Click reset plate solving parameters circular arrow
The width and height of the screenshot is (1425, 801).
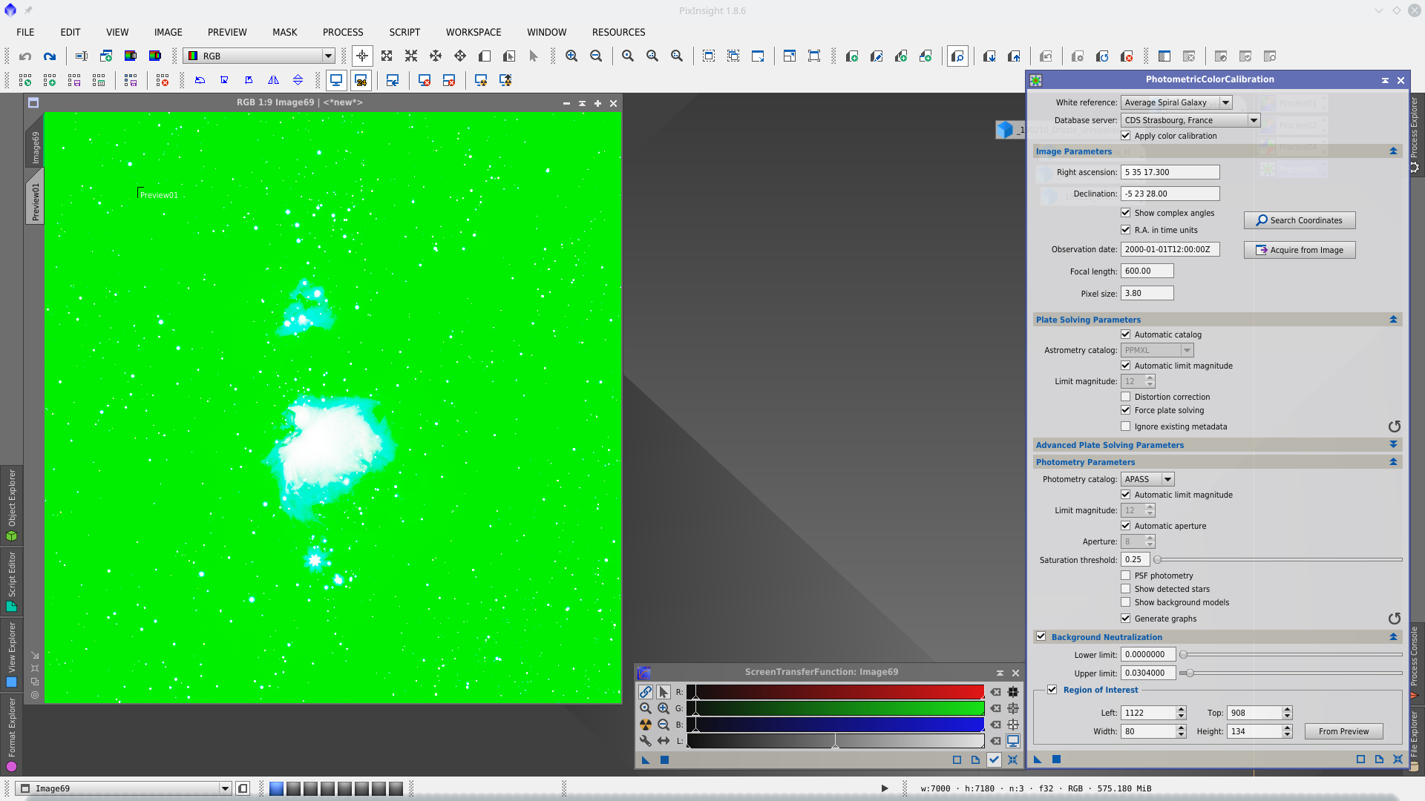[1394, 426]
